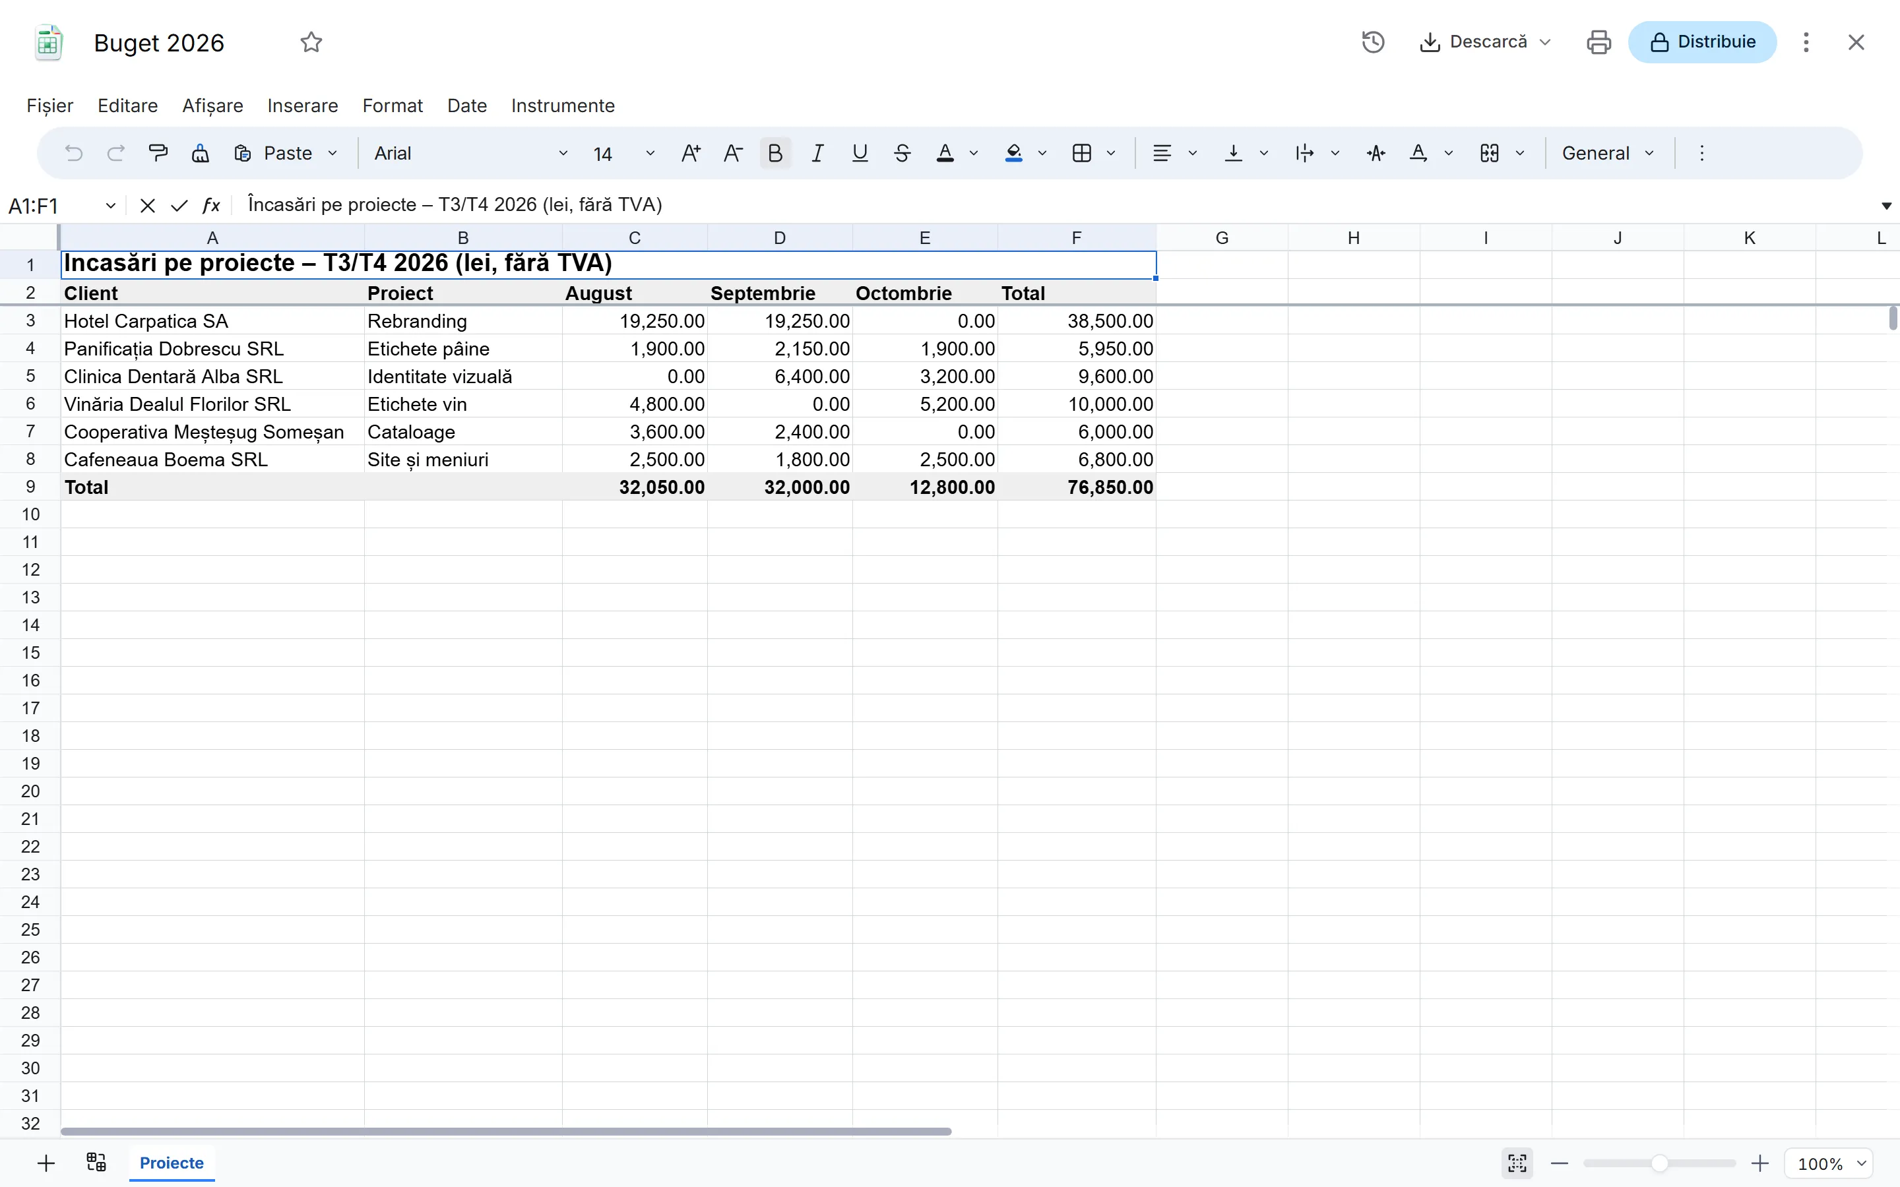Open the Editare menu

[x=128, y=106]
